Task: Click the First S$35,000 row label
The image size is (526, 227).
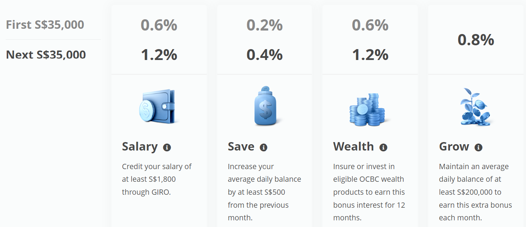Action: point(45,25)
